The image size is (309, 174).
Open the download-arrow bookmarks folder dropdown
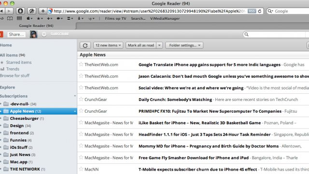(x=81, y=18)
